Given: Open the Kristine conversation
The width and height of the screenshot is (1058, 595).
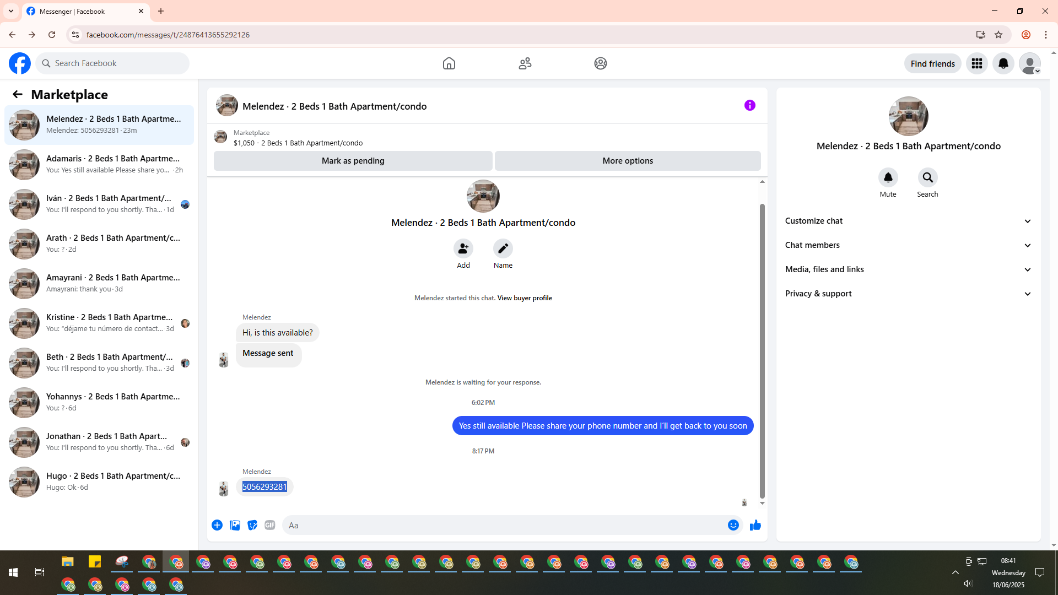Looking at the screenshot, I should click(99, 323).
